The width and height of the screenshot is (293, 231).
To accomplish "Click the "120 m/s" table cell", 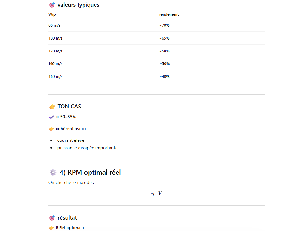I will click(55, 51).
